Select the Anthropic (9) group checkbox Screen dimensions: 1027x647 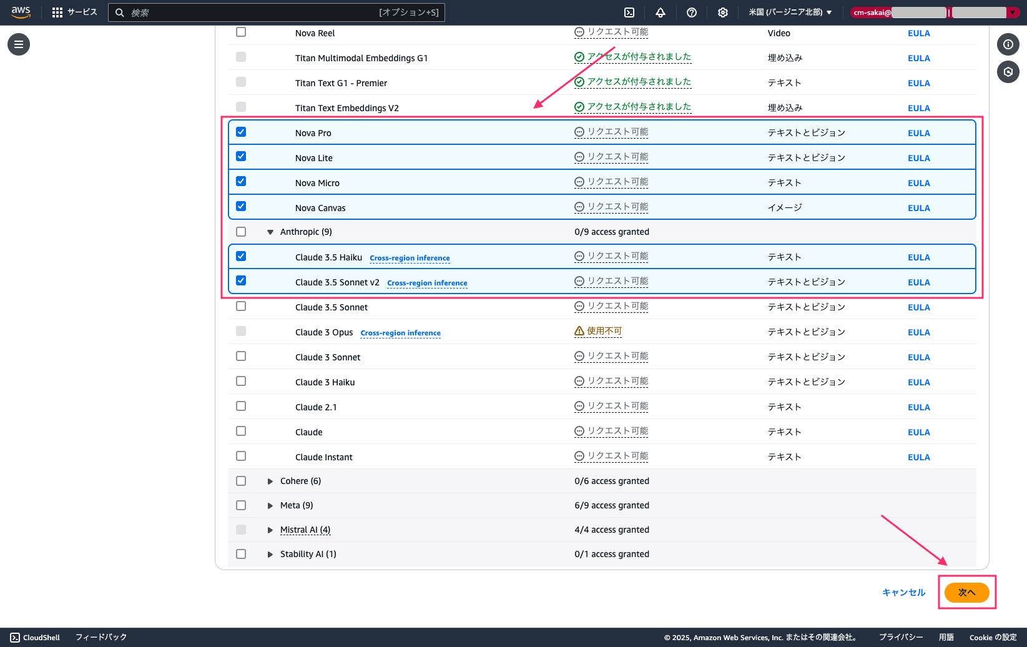pos(241,232)
